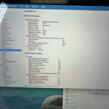Select Storage in the sidebar list
The width and height of the screenshot is (109, 109).
(5, 60)
